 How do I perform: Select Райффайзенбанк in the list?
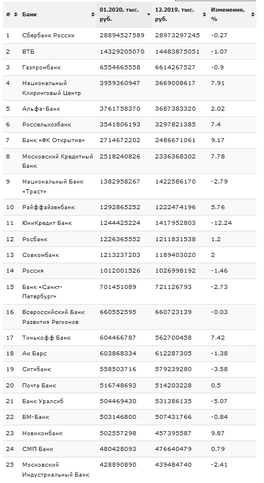click(48, 207)
